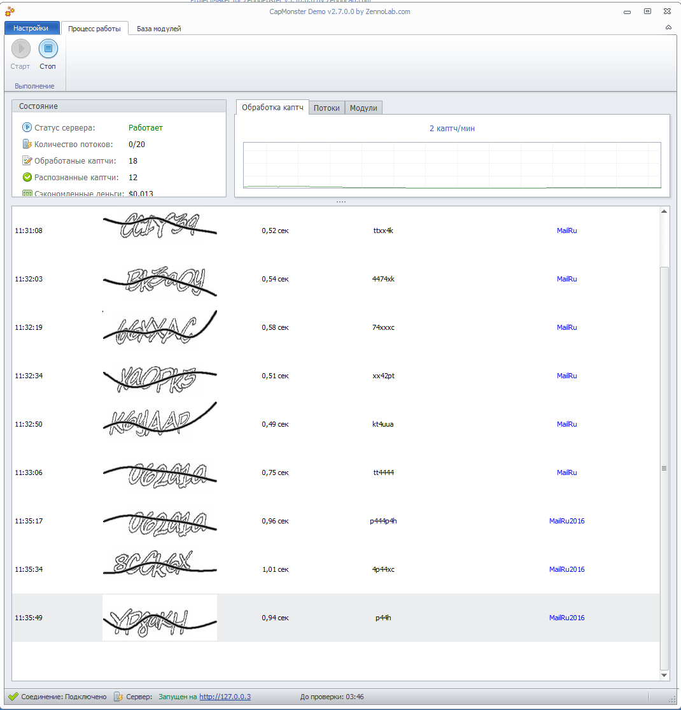
Task: Click the MailRu link in 11:32:03 row
Action: 566,279
